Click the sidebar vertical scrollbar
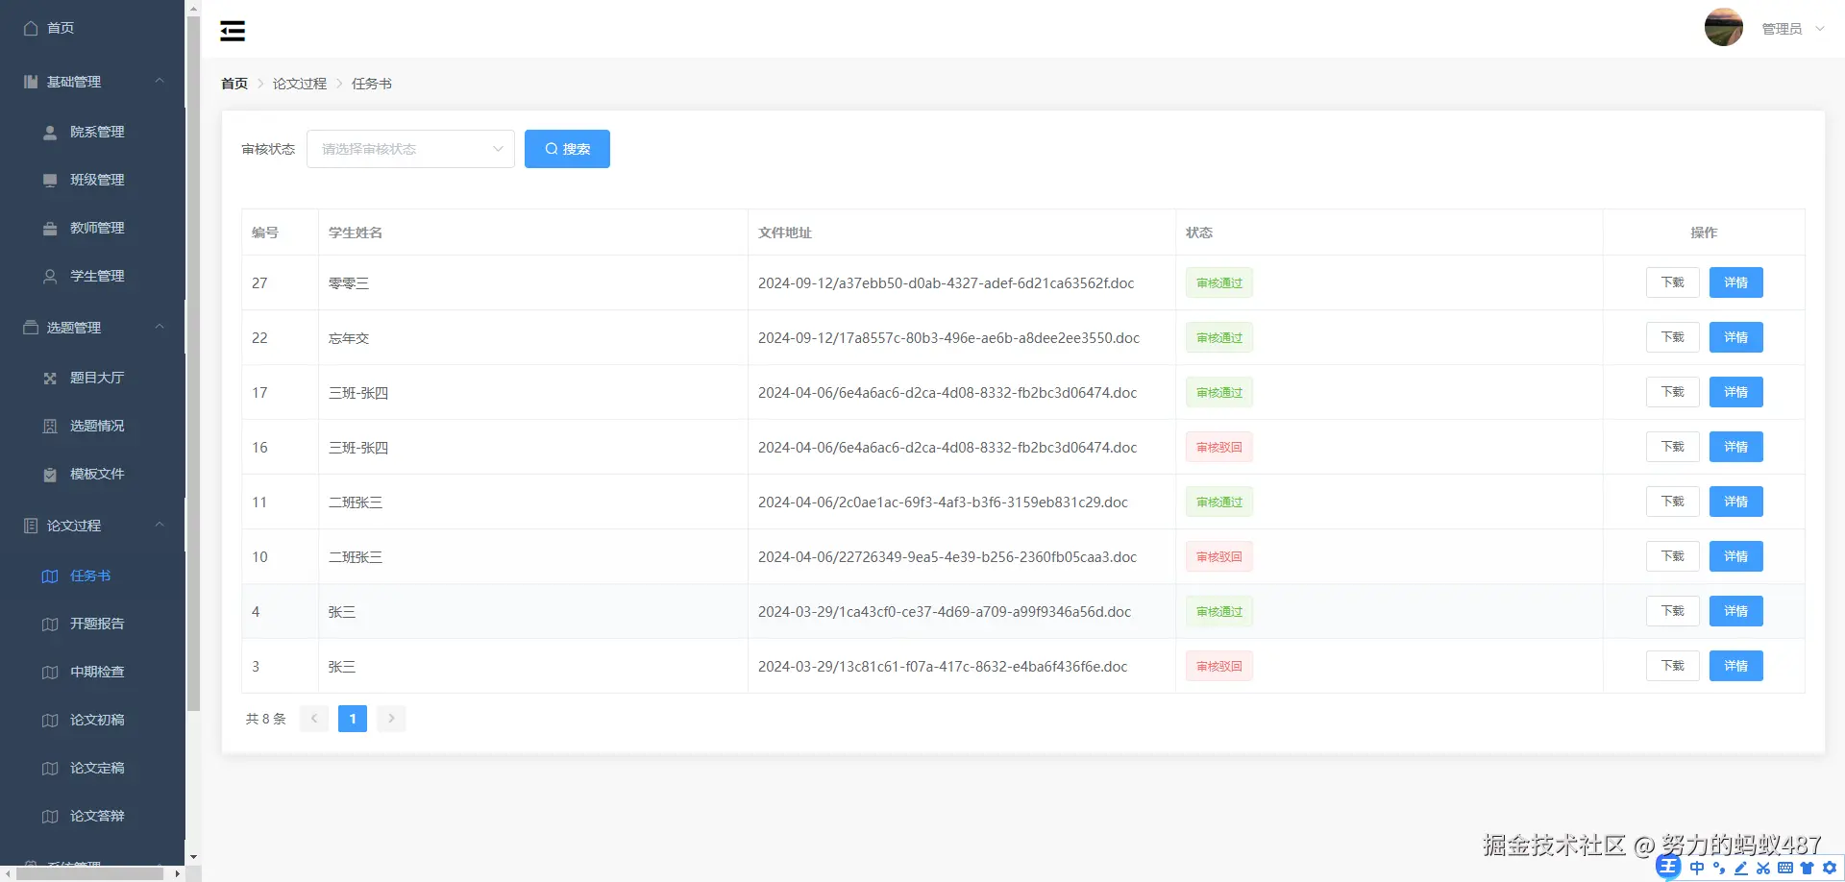 [x=193, y=363]
